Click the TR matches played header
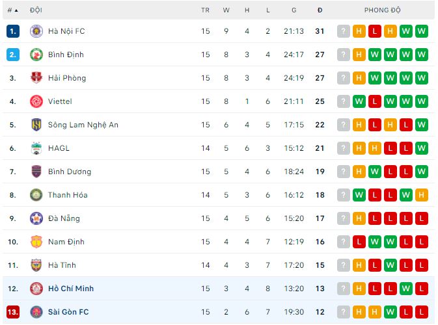This screenshot has width=438, height=325. point(206,10)
